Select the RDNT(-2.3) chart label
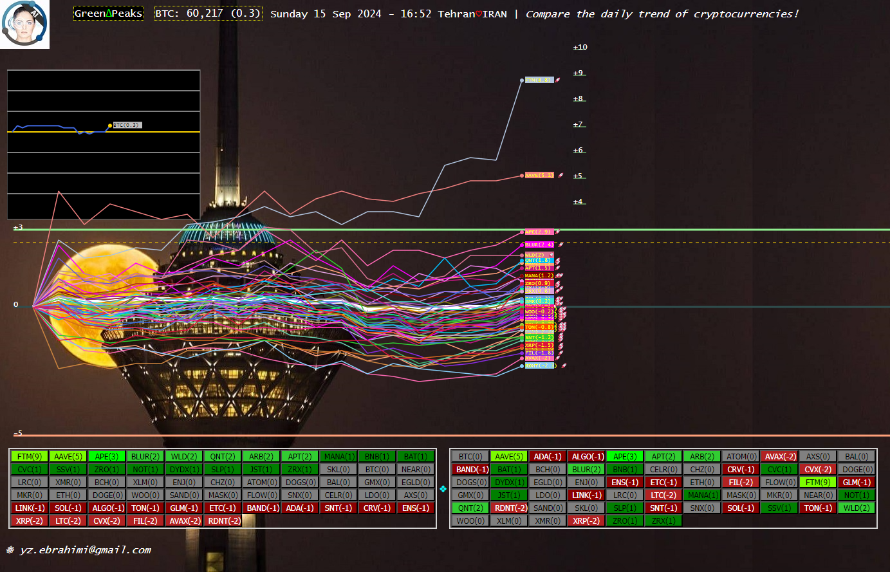Viewport: 890px width, 572px height. pyautogui.click(x=541, y=365)
